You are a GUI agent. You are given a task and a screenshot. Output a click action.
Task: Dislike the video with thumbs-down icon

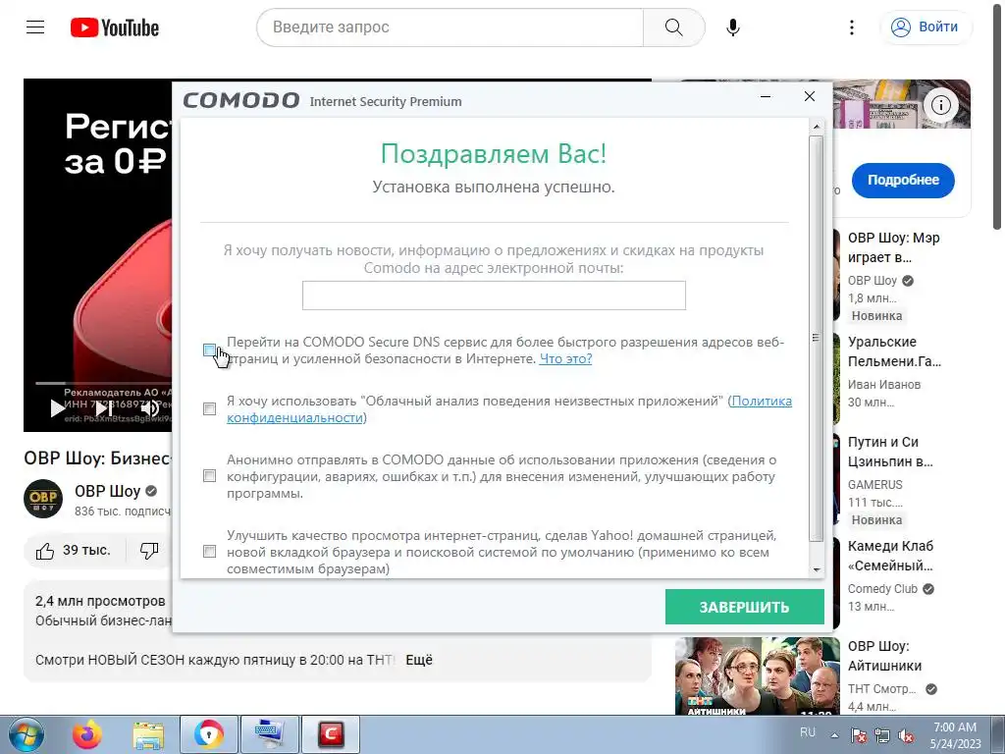tap(149, 551)
